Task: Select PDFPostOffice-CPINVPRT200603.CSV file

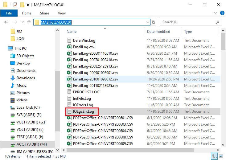Action: click(x=103, y=124)
